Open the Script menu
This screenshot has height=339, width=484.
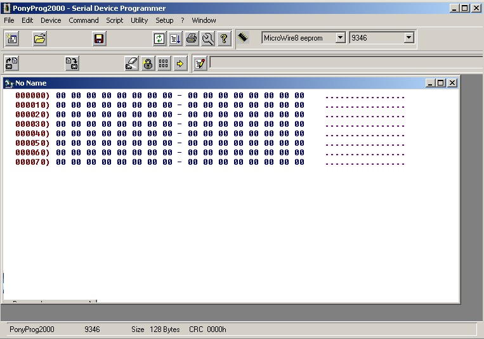pyautogui.click(x=115, y=20)
